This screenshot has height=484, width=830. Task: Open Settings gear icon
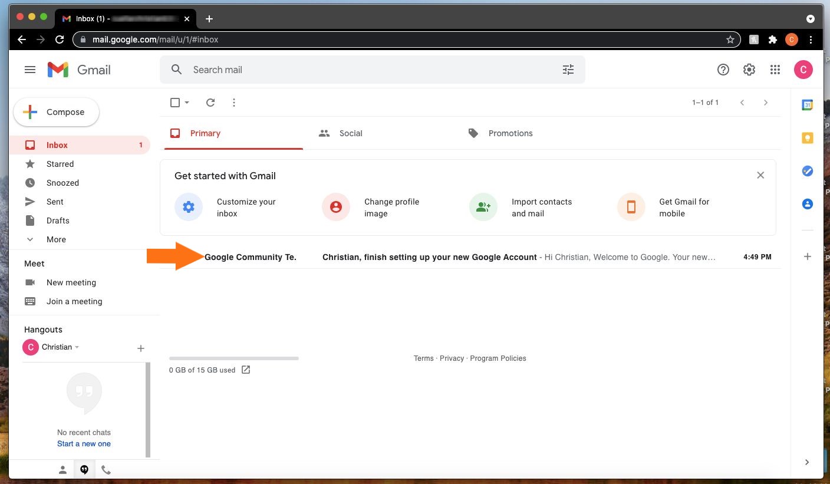click(x=749, y=70)
